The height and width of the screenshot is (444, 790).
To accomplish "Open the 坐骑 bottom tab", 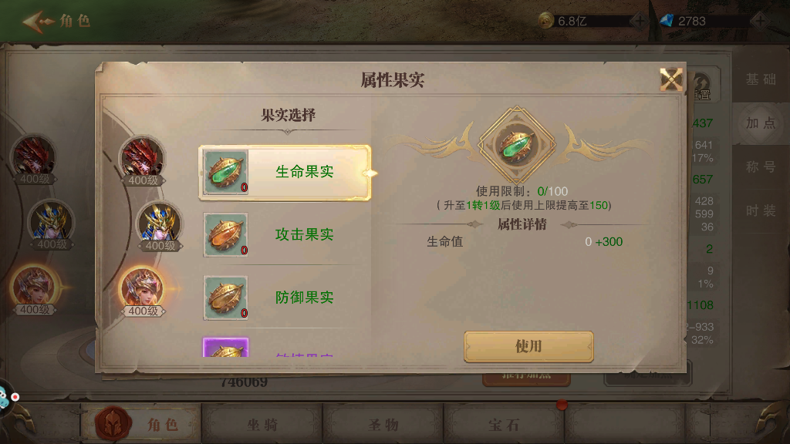I will tap(262, 425).
